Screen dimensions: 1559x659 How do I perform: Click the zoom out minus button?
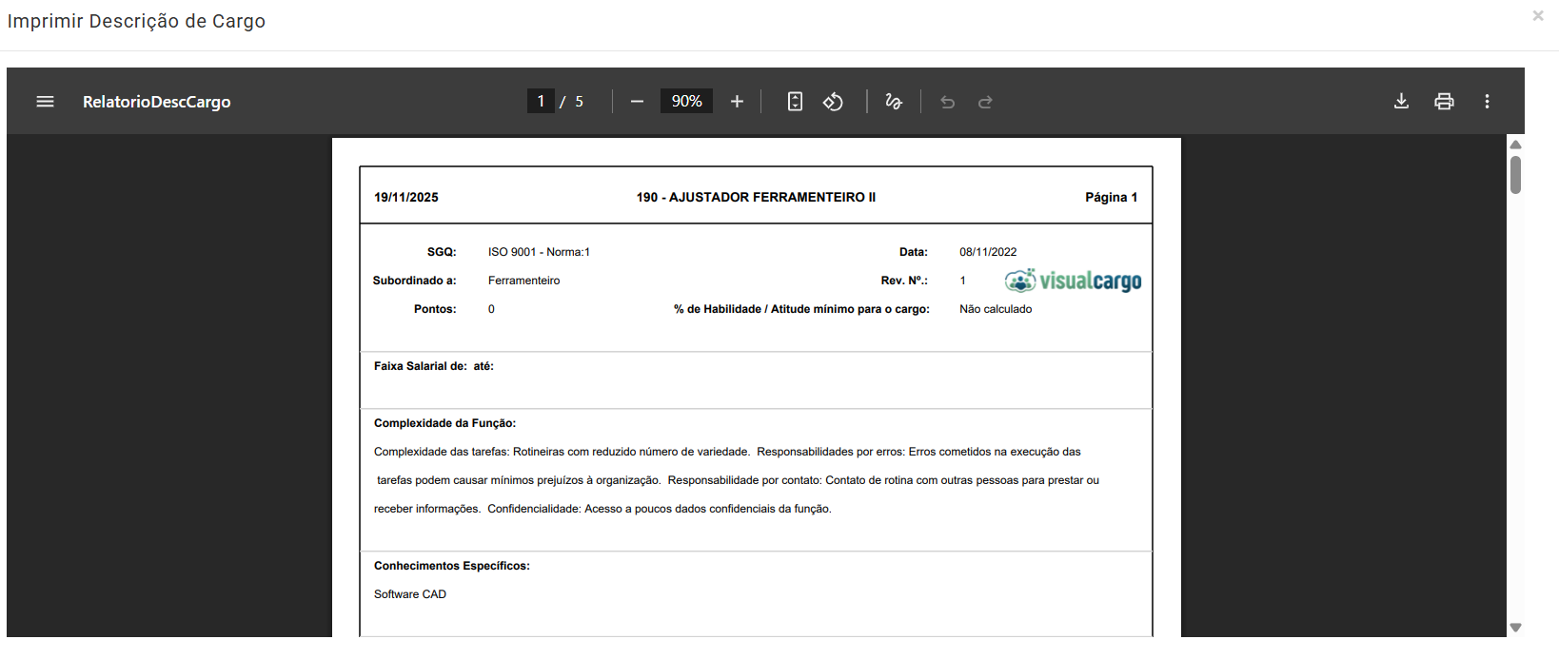637,102
